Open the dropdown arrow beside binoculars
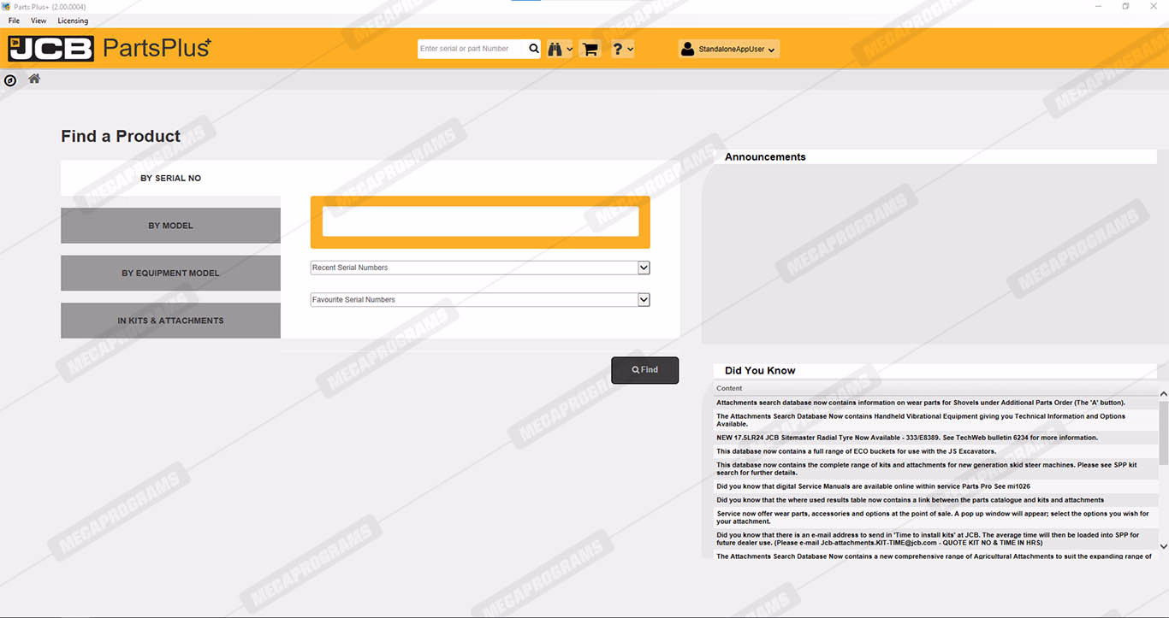The width and height of the screenshot is (1169, 618). [570, 50]
